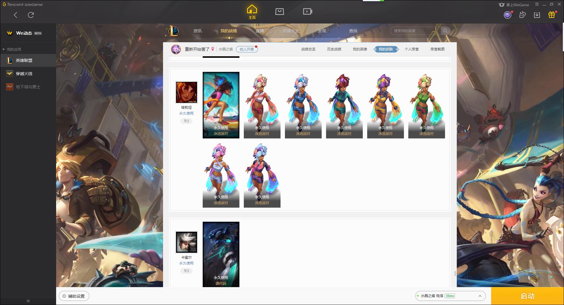Click the Tencent WeGame title logo
Screen dimensions: 564x305
[x=23, y=4]
